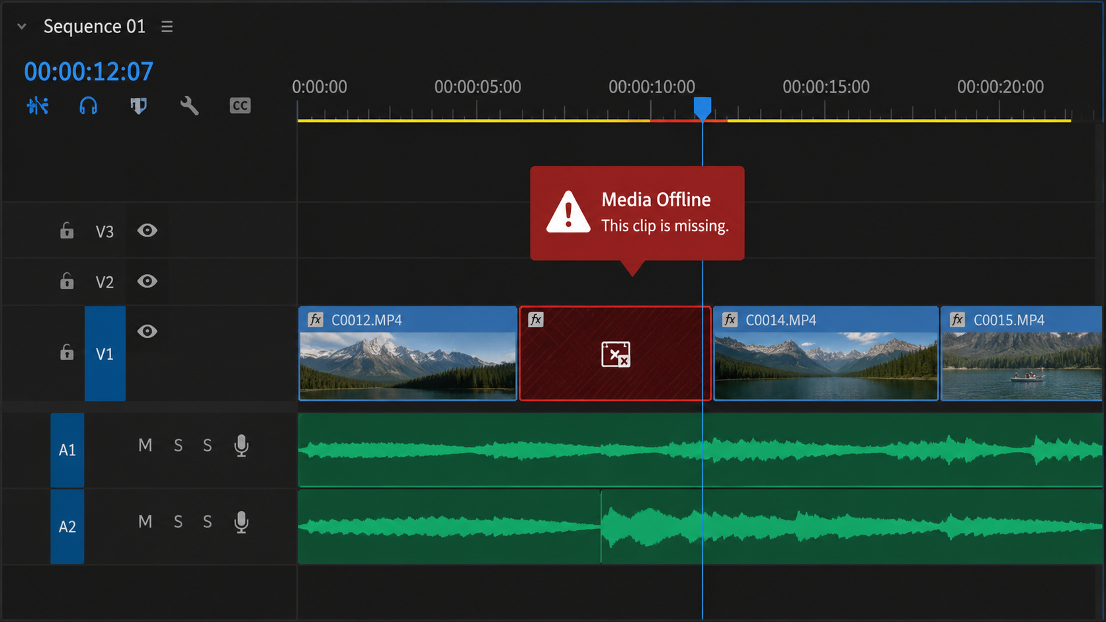Collapse the Sequence 01 panel chevron
The width and height of the screenshot is (1106, 622).
click(x=22, y=26)
